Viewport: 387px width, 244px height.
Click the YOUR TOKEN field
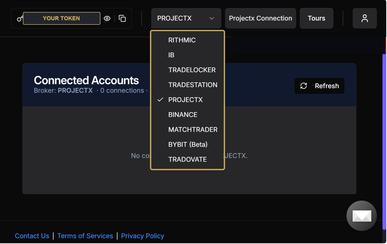(x=62, y=18)
